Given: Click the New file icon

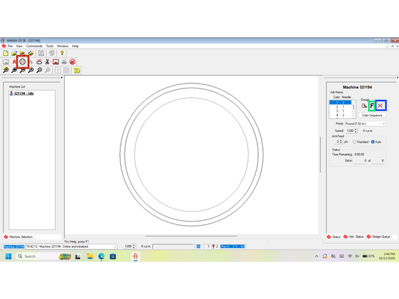Looking at the screenshot, I should click(x=5, y=53).
